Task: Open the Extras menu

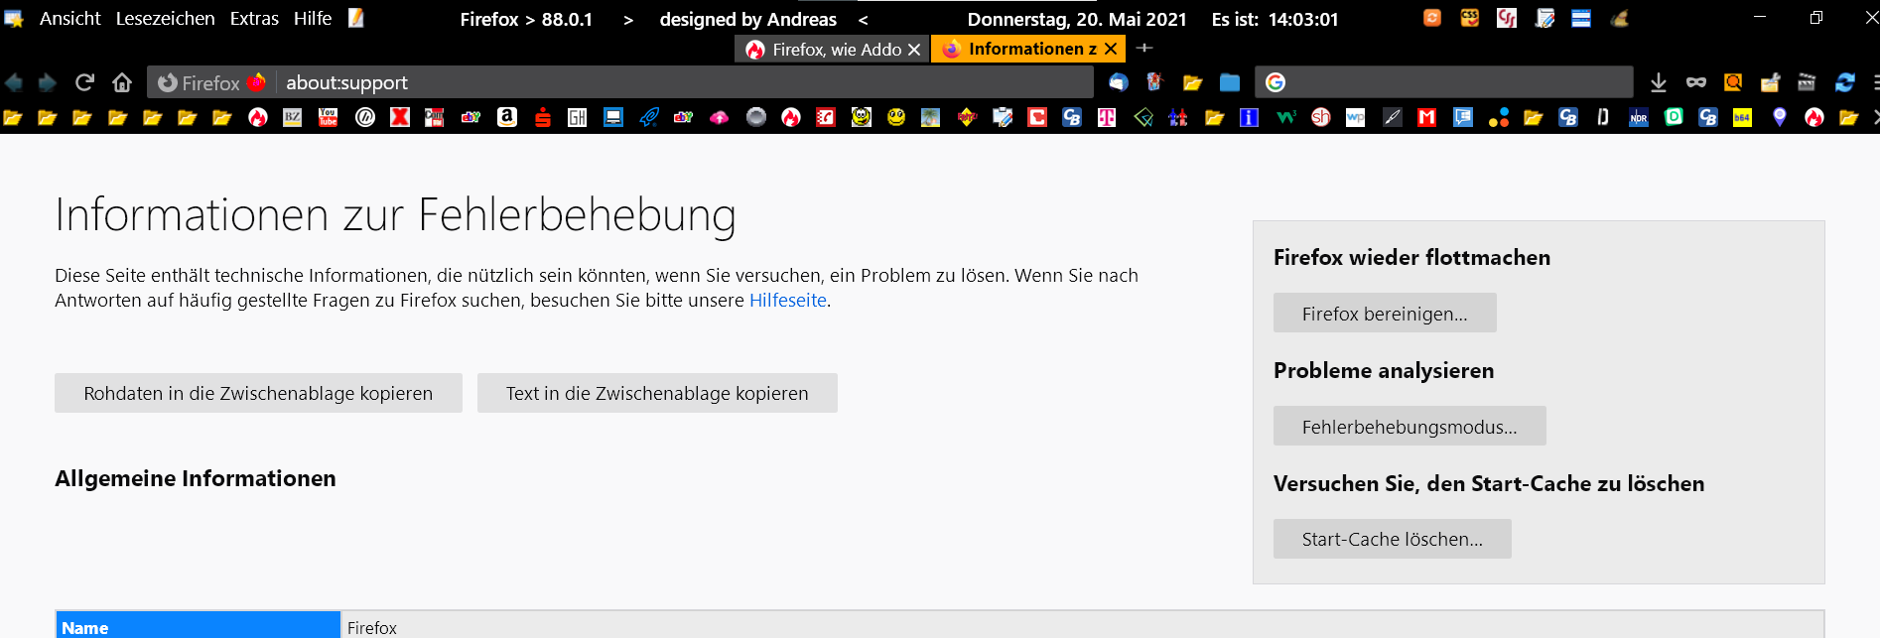Action: 254,18
